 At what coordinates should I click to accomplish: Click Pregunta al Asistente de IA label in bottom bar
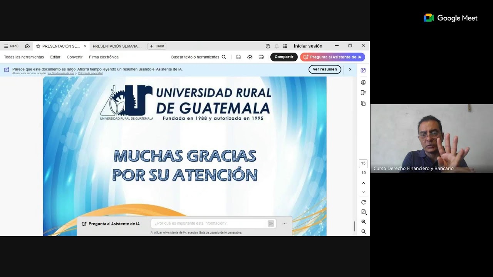[x=111, y=224]
